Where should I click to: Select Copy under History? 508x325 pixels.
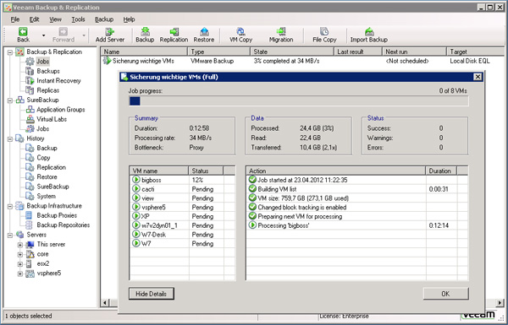coord(43,158)
